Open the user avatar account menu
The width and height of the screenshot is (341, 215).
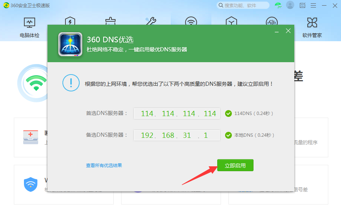tap(290, 5)
